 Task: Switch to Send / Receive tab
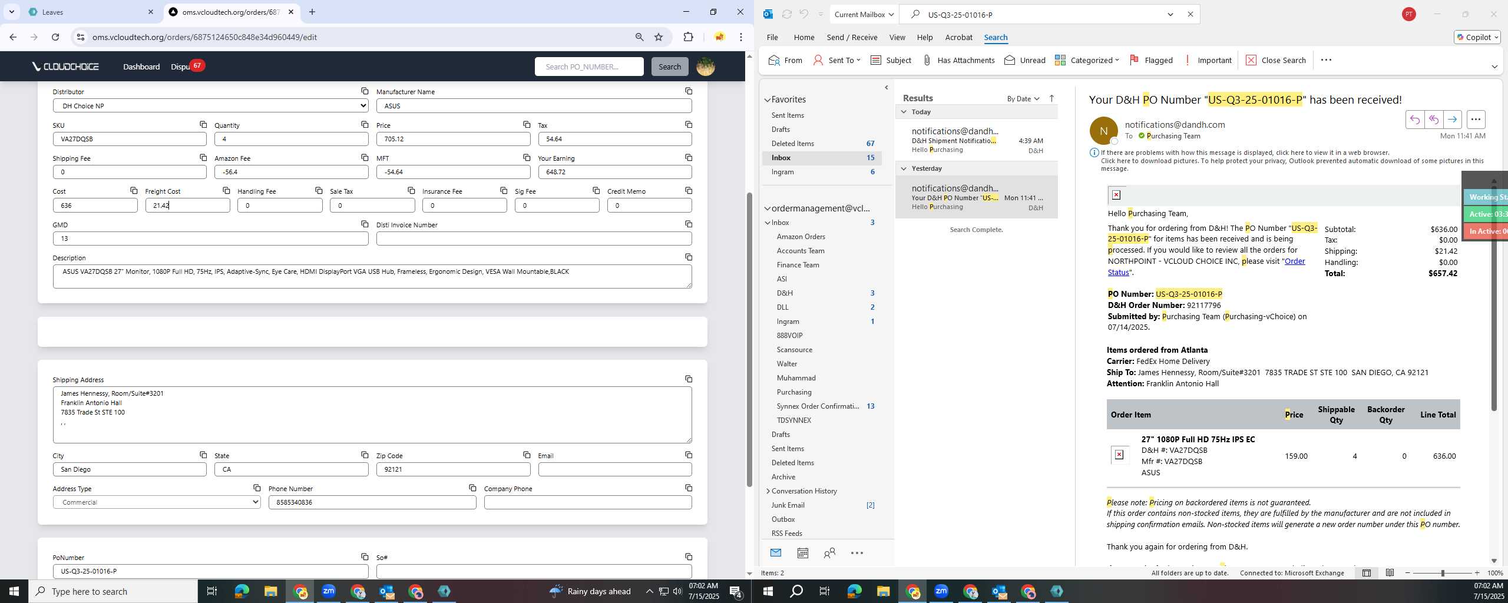click(852, 37)
